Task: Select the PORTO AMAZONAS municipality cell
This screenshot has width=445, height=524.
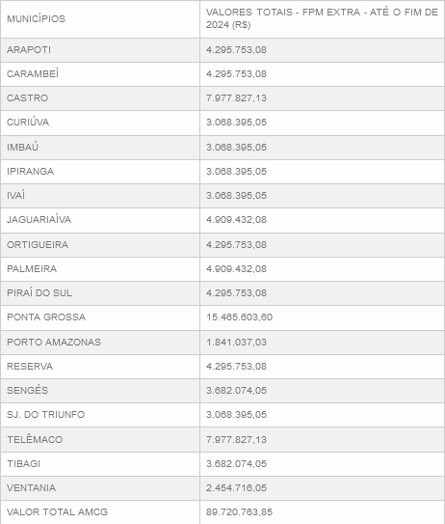Action: tap(100, 343)
